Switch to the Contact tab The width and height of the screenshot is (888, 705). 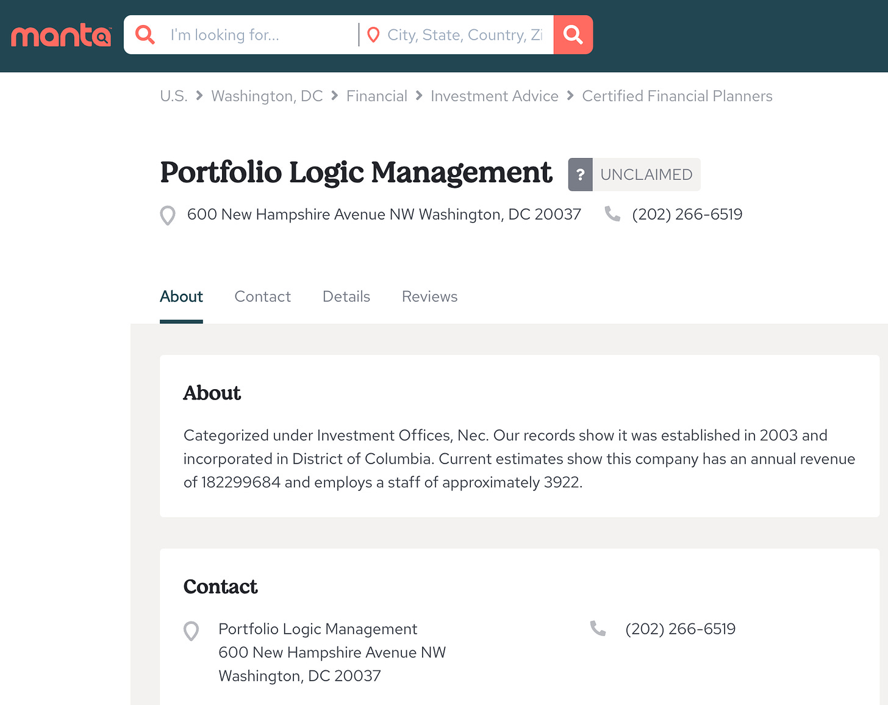point(263,297)
